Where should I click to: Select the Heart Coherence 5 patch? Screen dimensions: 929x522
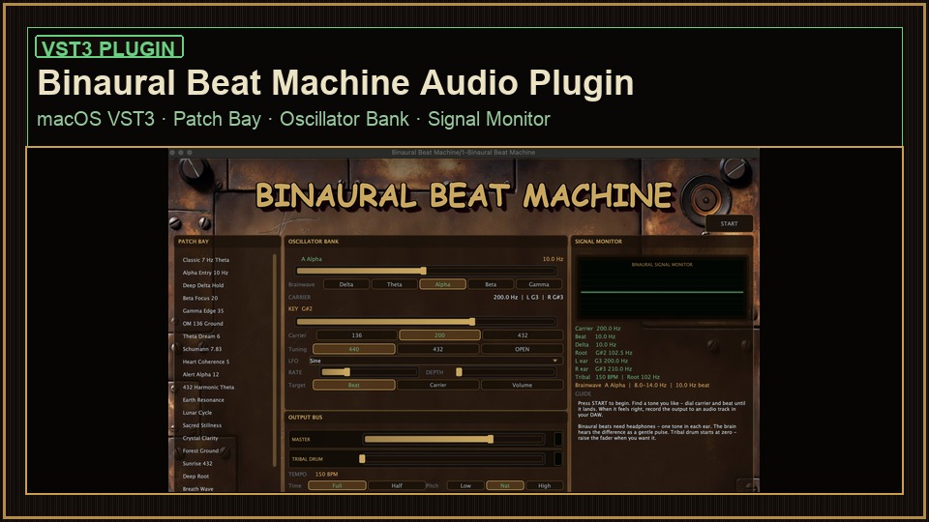tap(205, 362)
